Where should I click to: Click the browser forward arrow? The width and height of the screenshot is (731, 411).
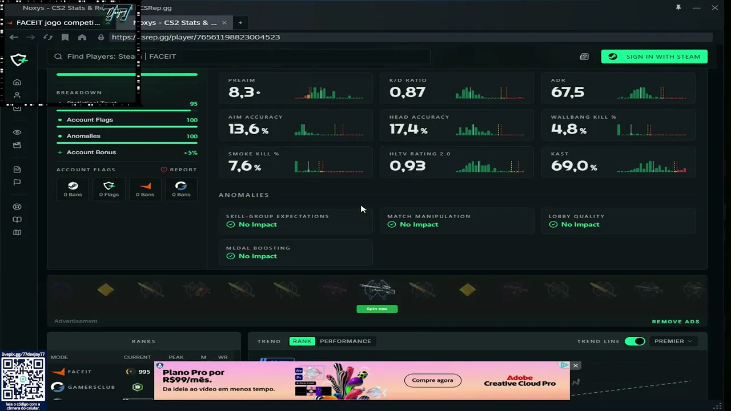31,37
